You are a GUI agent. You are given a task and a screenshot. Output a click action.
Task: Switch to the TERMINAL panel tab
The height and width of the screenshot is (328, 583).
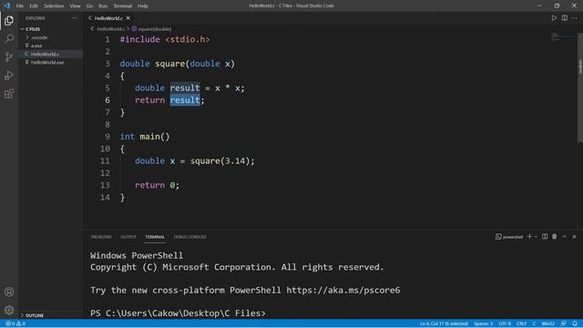click(155, 237)
